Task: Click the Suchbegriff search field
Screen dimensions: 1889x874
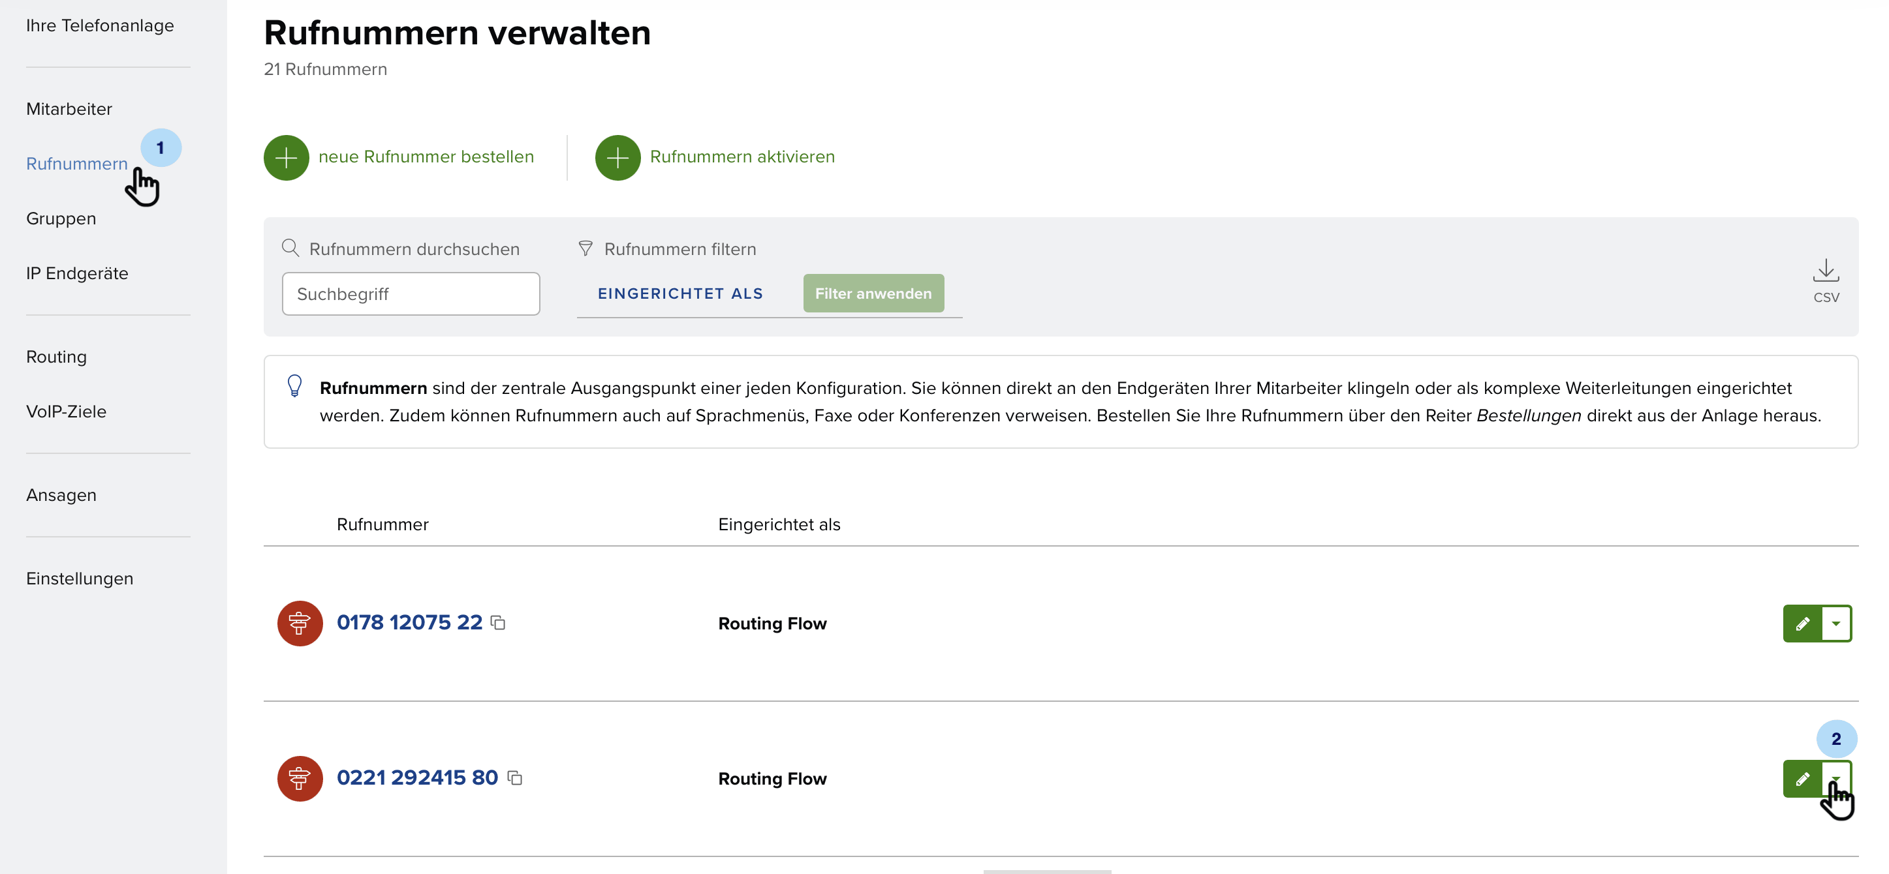Action: (411, 295)
